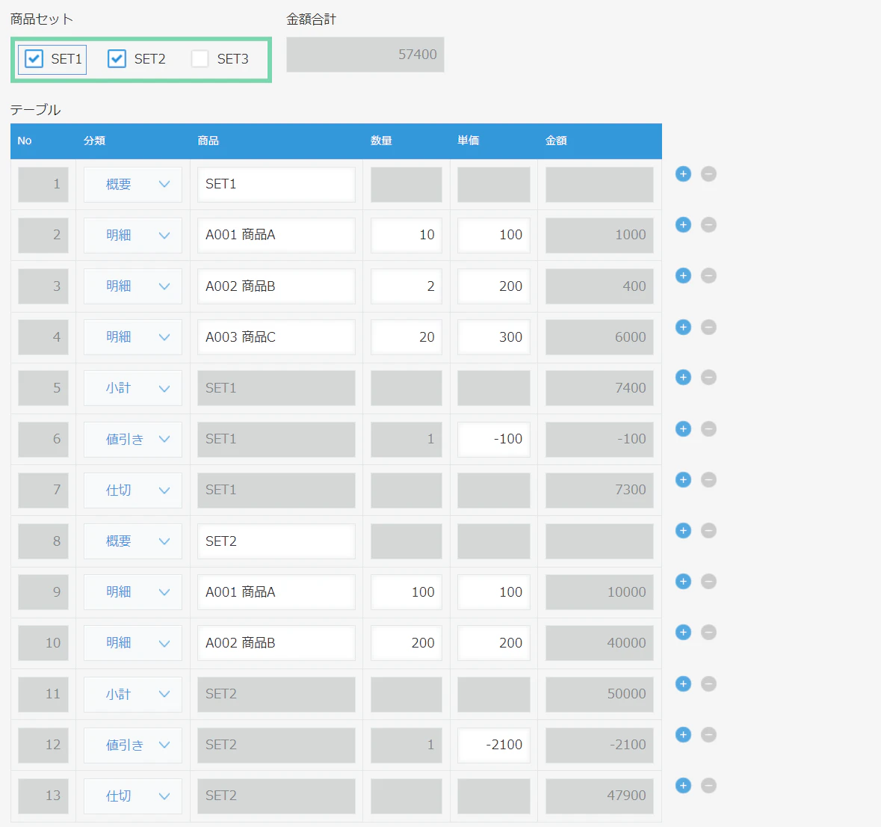The image size is (881, 827).
Task: Expand the 分類 dropdown in row 10
Action: click(132, 643)
